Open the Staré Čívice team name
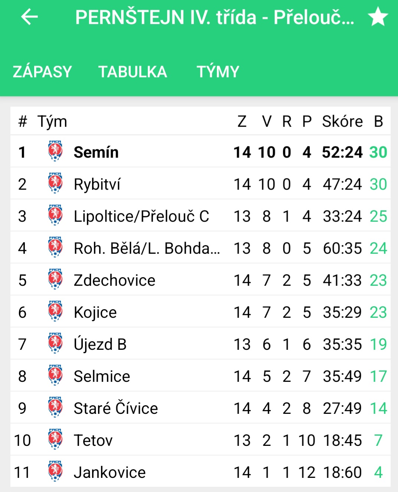Image resolution: width=398 pixels, height=492 pixels. point(116,408)
